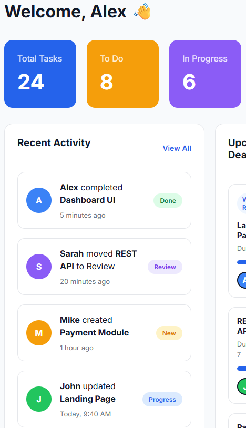Open the To Do 8 card
This screenshot has width=246, height=428.
coord(122,74)
